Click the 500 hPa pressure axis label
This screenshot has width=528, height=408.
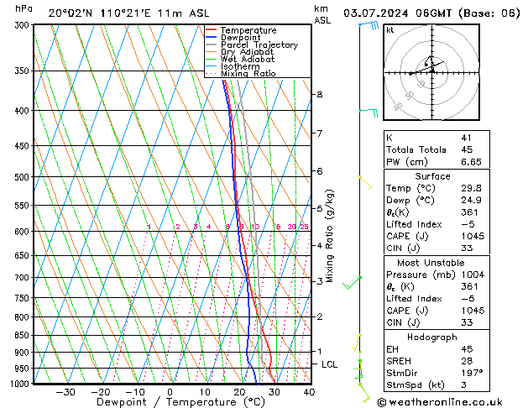tap(22, 177)
